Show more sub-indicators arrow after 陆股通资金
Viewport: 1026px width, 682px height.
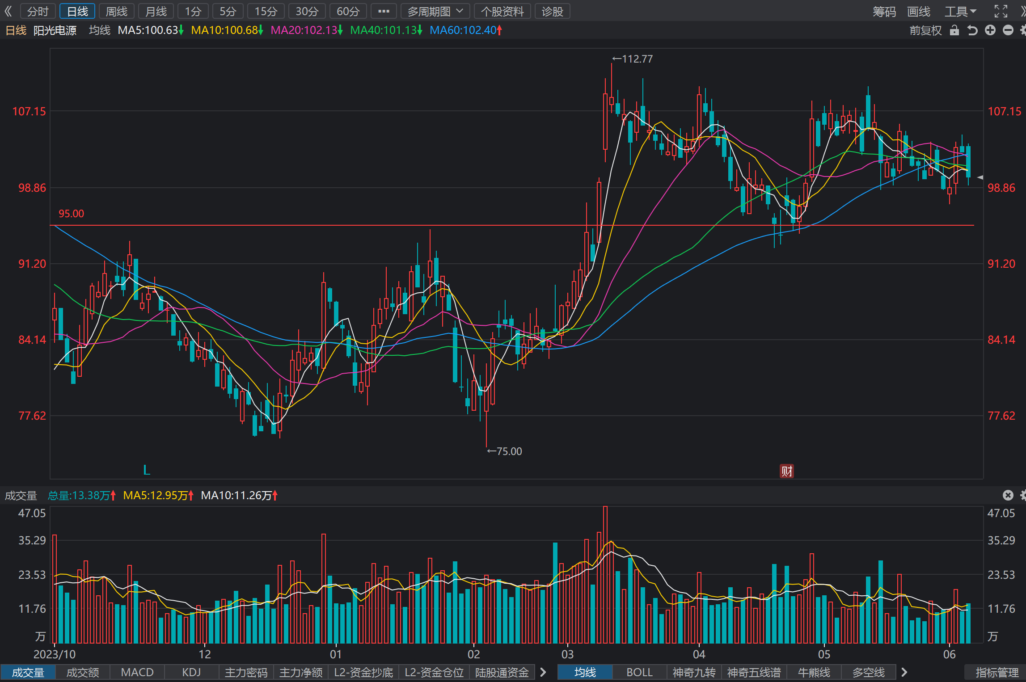coord(543,673)
